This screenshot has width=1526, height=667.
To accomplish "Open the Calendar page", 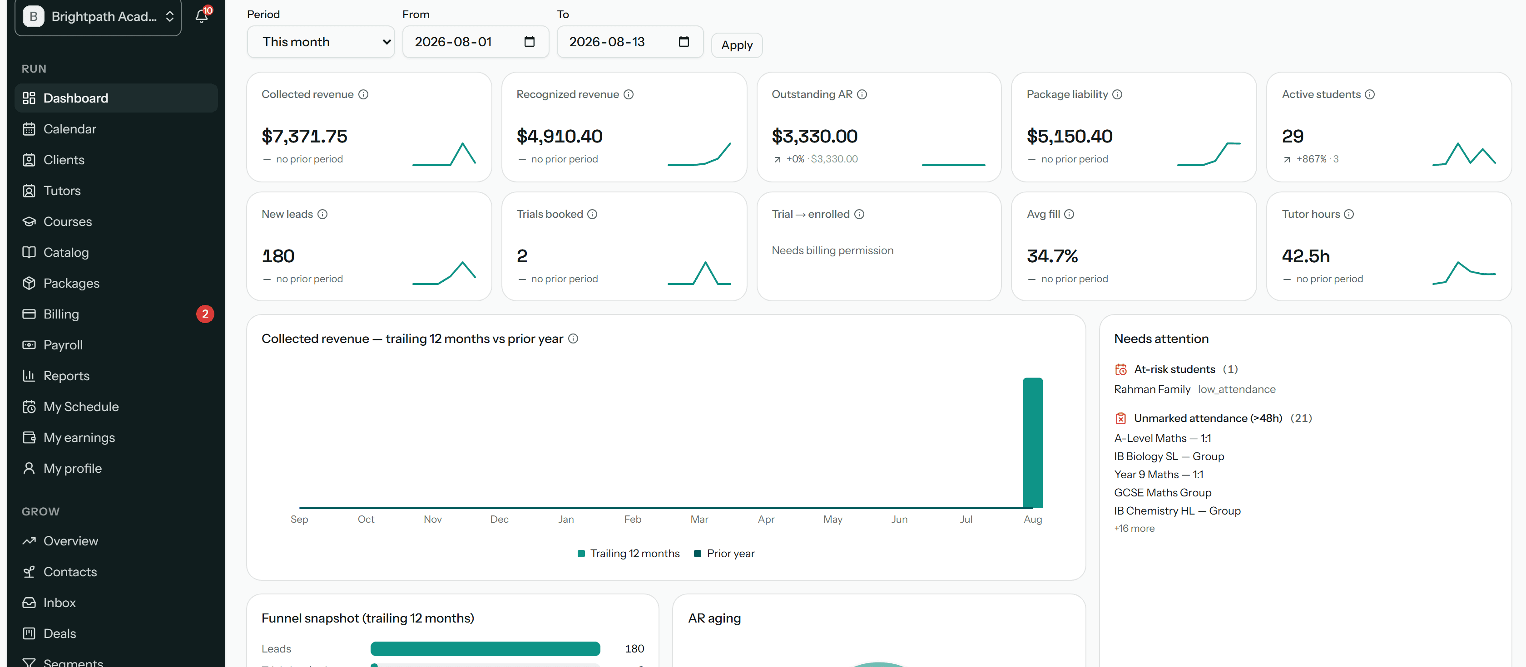I will (x=116, y=129).
